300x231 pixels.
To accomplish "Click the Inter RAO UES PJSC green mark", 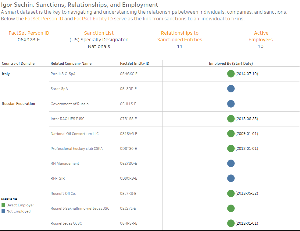I will point(231,119).
